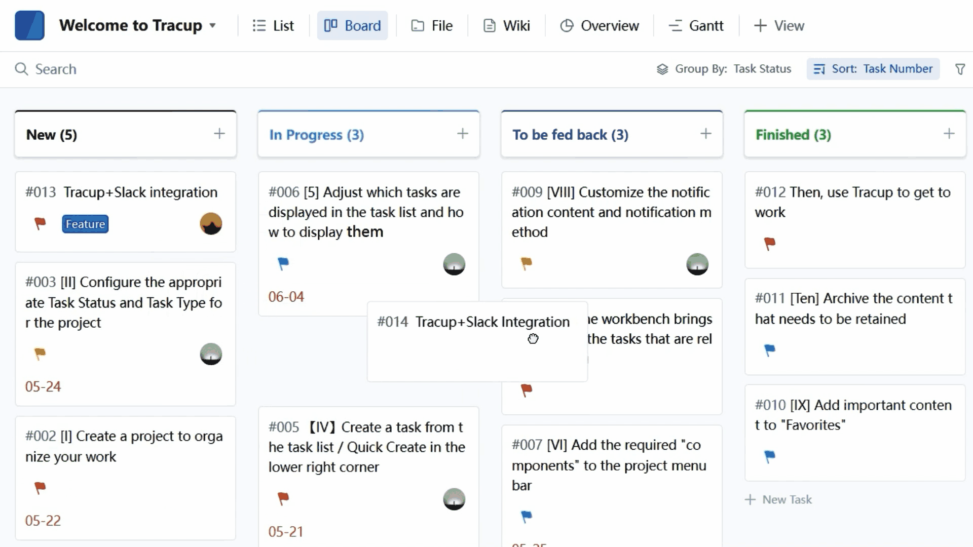973x547 pixels.
Task: Open Group By Task Status dropdown
Action: [724, 69]
